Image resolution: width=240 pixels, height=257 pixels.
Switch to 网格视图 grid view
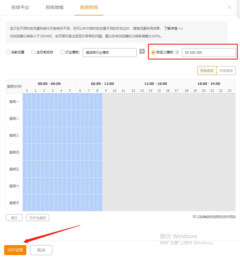[207, 71]
